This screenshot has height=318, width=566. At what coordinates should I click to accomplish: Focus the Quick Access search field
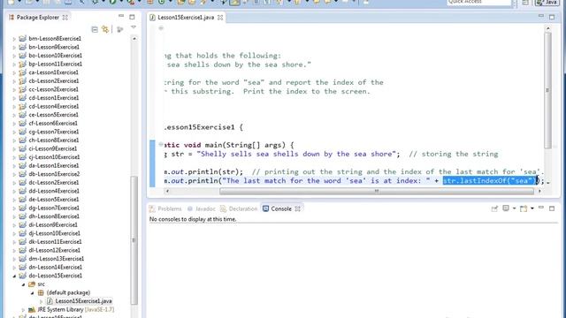[x=479, y=3]
